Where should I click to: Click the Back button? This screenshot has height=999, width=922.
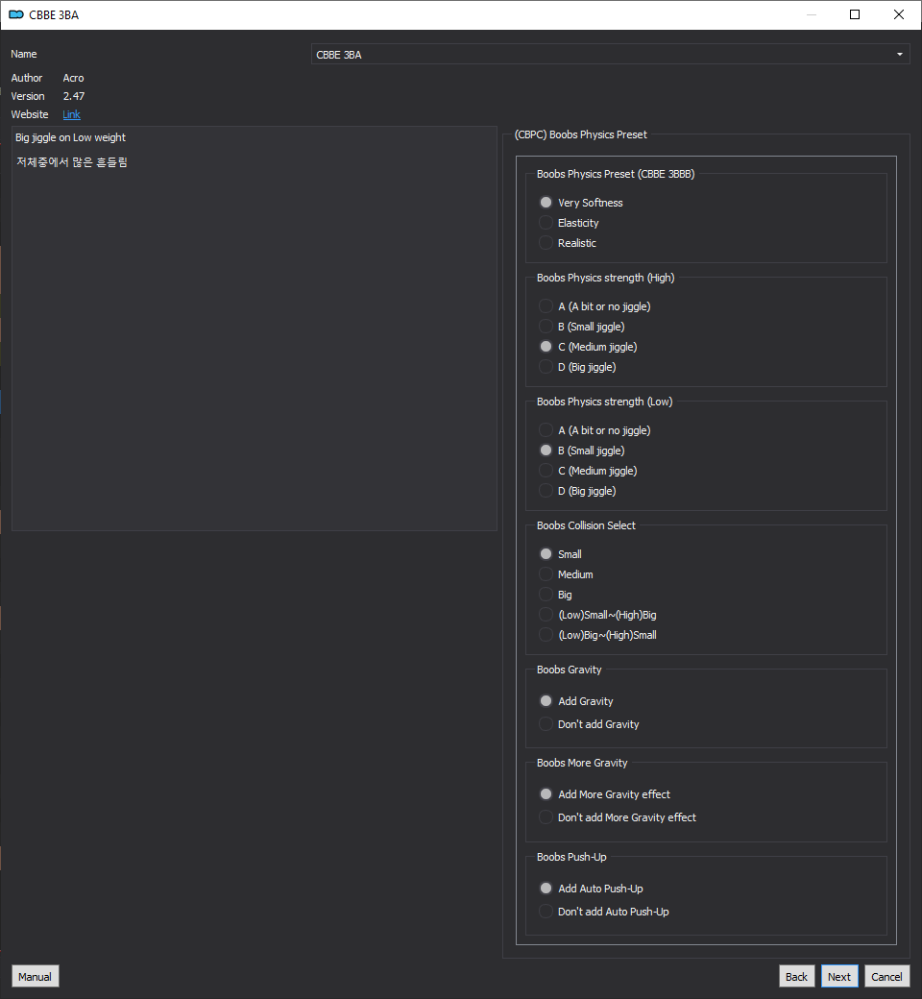click(x=796, y=976)
